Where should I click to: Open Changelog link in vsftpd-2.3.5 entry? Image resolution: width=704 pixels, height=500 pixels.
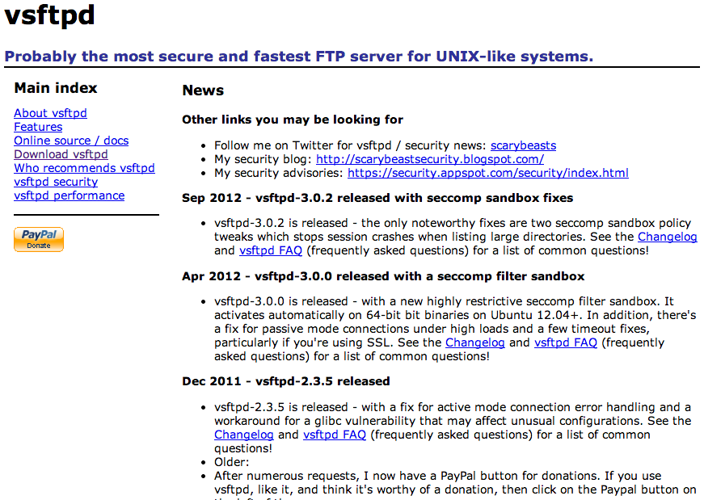point(244,435)
